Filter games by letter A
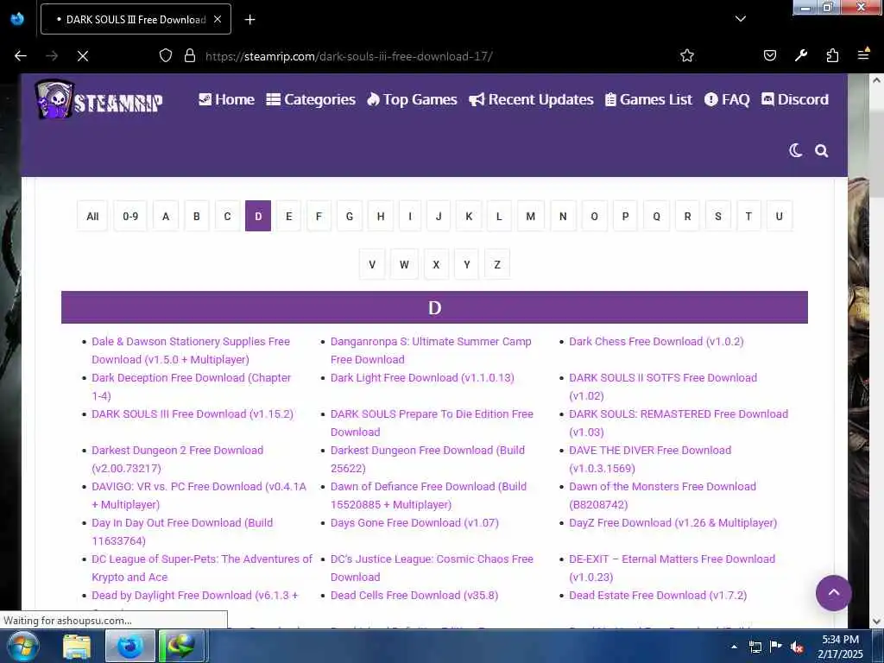Image resolution: width=884 pixels, height=663 pixels. [166, 216]
